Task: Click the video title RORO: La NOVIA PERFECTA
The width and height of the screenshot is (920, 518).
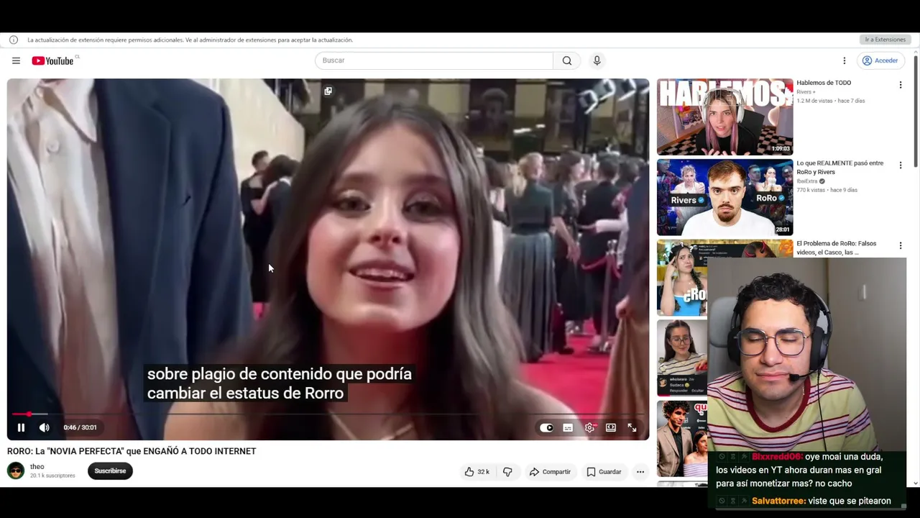Action: [x=132, y=451]
